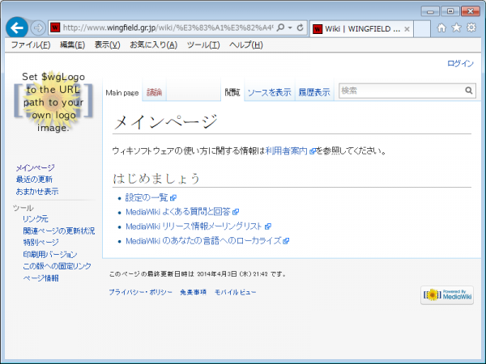Screen dimensions: 486x364
Task: Expand the address bar search dropdown arrow
Action: [290, 28]
